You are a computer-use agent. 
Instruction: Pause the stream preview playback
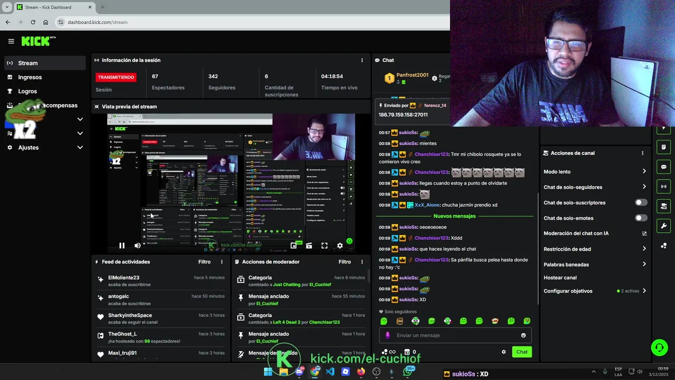(x=122, y=245)
